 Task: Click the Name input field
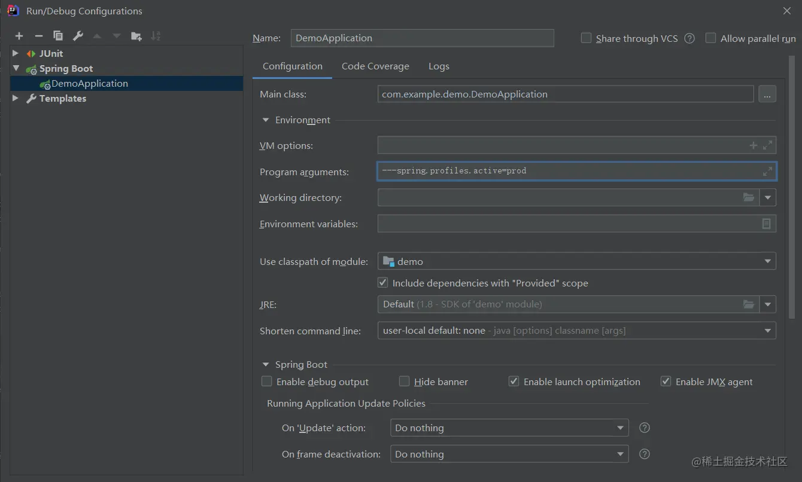[422, 38]
